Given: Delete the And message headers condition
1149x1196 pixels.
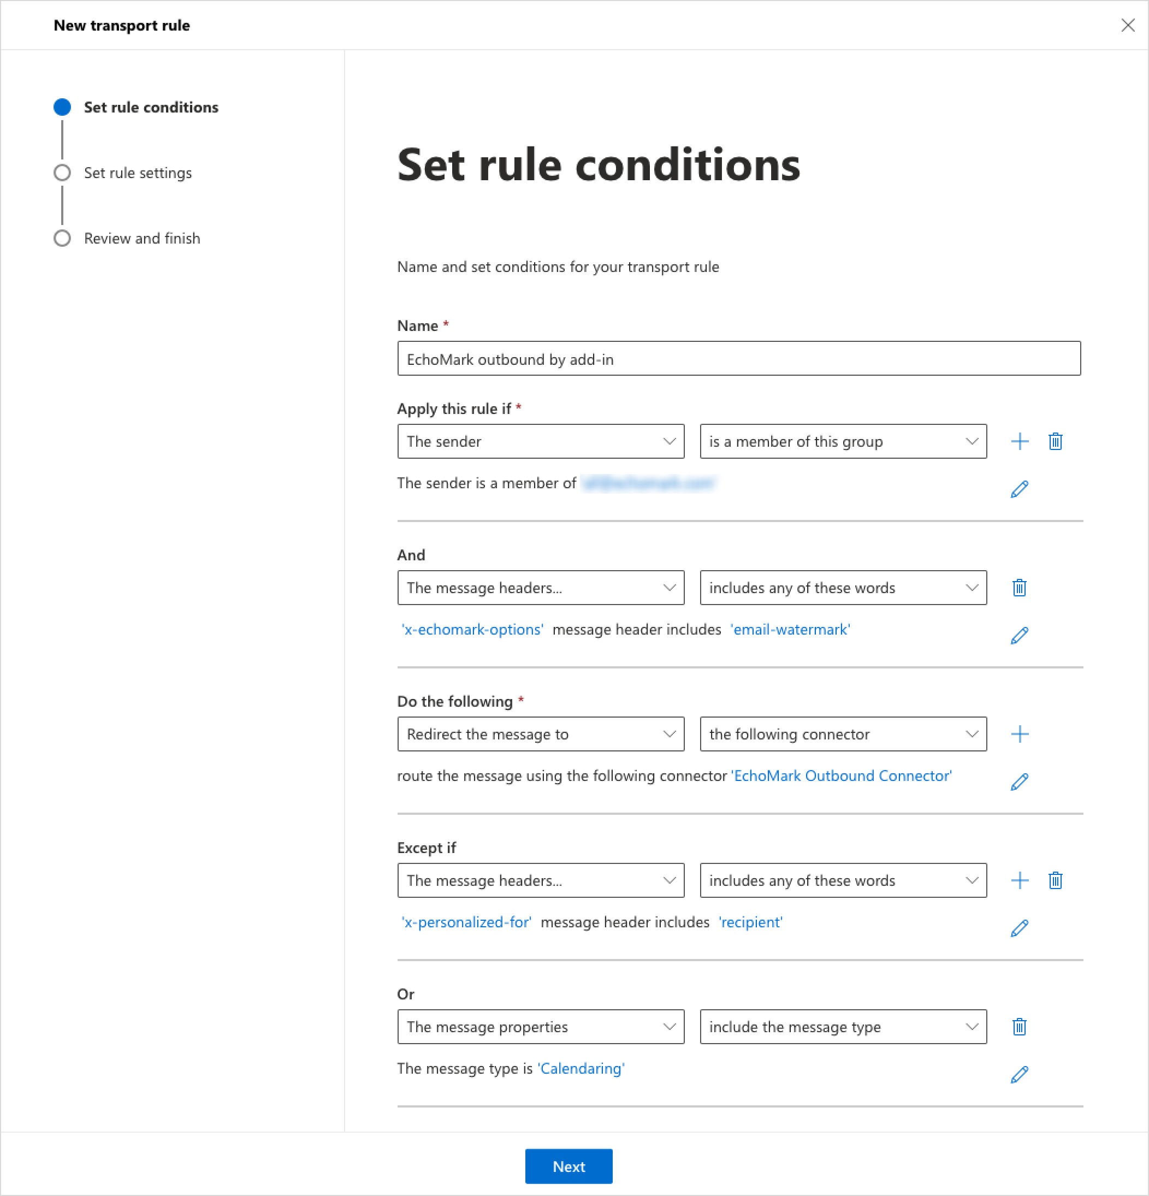Looking at the screenshot, I should click(x=1019, y=588).
